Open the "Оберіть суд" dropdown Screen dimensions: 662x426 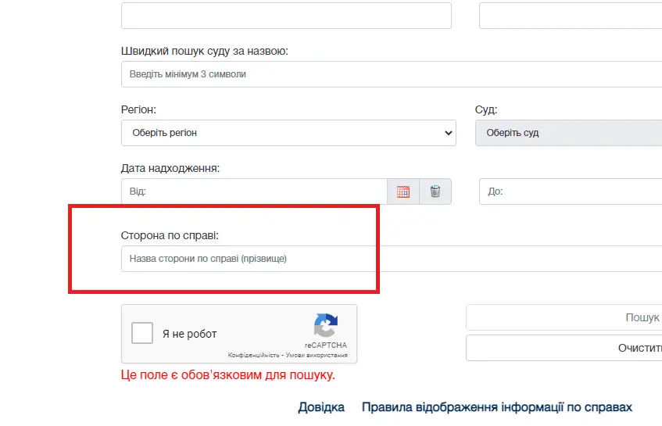point(568,133)
